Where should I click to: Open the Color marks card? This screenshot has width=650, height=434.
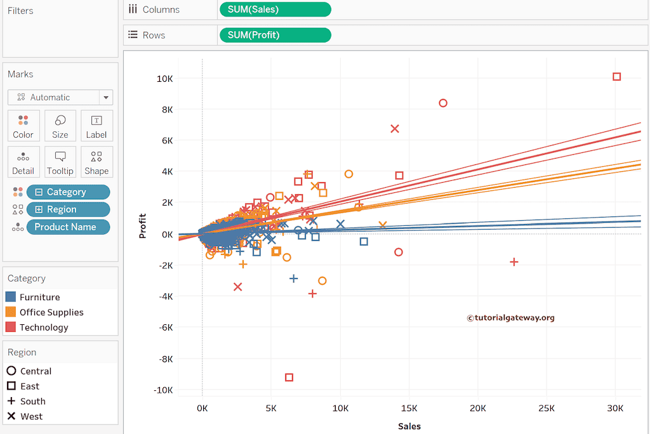coord(23,126)
